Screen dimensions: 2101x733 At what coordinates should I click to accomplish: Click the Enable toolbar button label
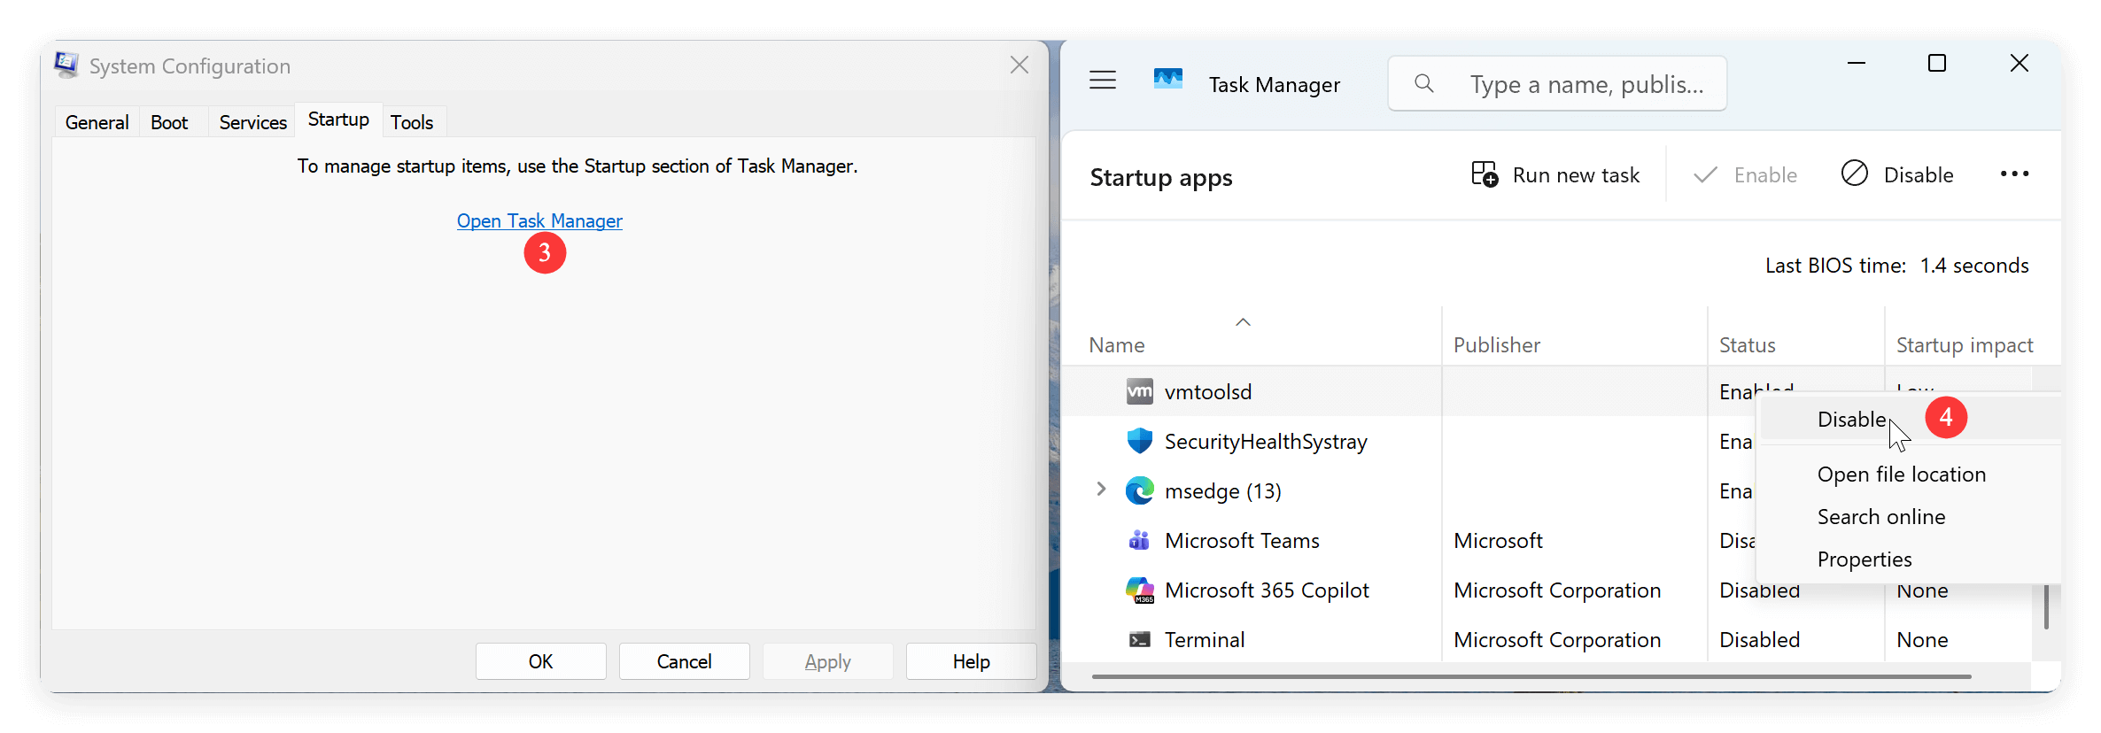point(1765,175)
